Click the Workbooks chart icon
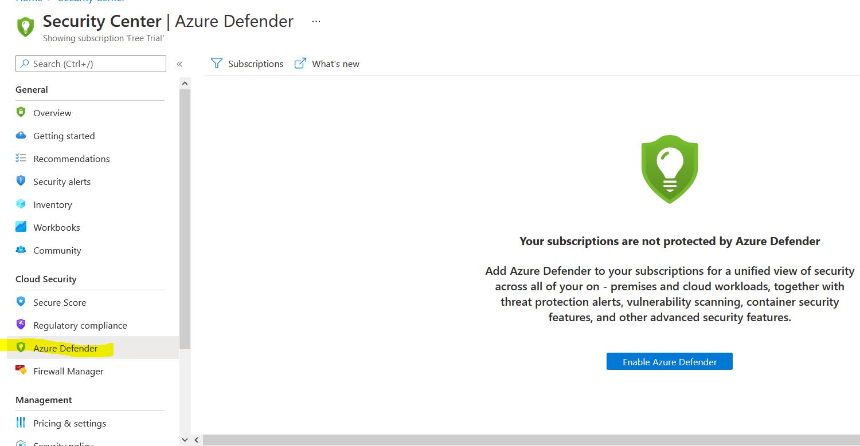 click(21, 227)
